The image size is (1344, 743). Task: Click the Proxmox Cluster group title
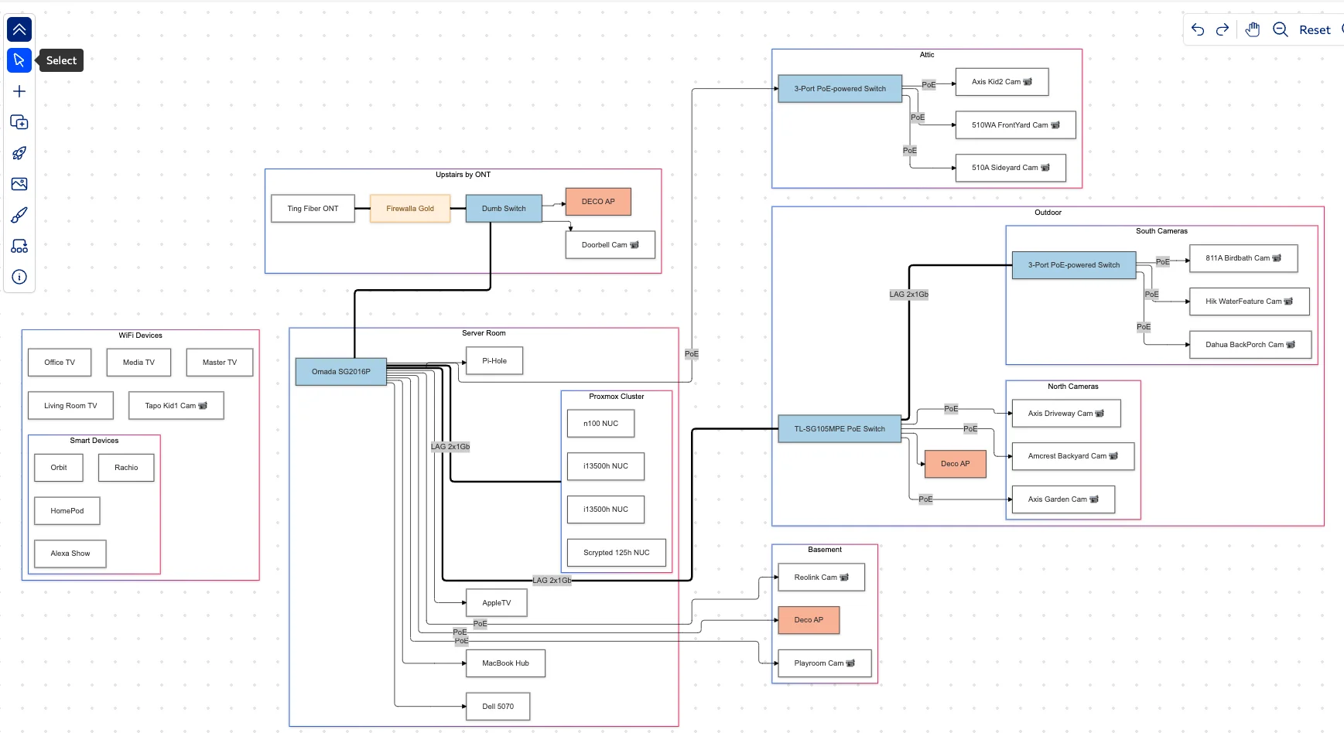(617, 397)
